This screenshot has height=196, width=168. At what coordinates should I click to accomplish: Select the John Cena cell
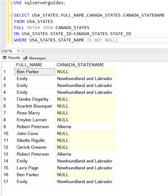35,134
